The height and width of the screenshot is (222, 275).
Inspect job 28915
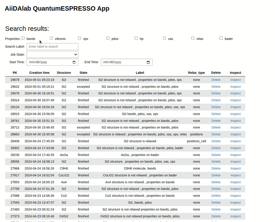pos(235,114)
